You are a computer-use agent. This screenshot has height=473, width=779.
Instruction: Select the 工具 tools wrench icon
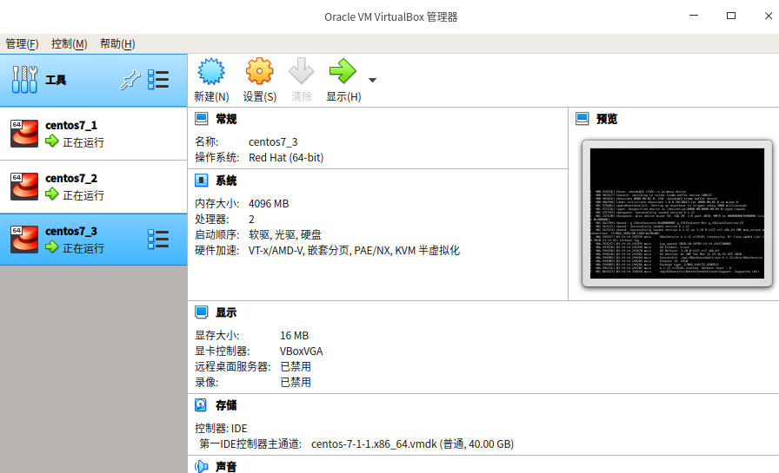24,79
